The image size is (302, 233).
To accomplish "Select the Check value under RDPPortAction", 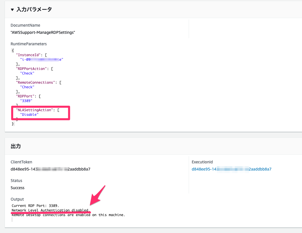I will pos(27,73).
